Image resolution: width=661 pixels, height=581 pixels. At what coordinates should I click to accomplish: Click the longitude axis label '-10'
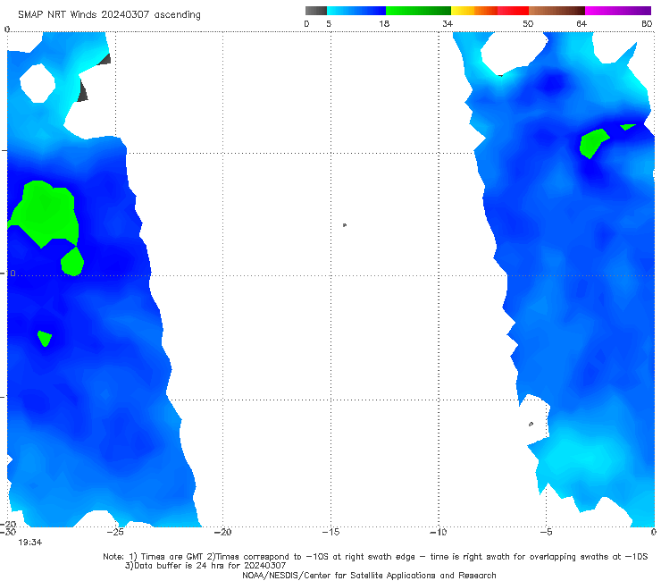(x=439, y=532)
